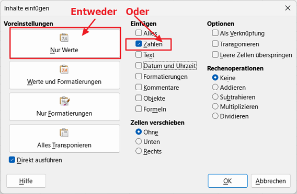Screen dimensions: 297x194
Task: Click the Nur Werte clipboard icon
Action: 64,38
